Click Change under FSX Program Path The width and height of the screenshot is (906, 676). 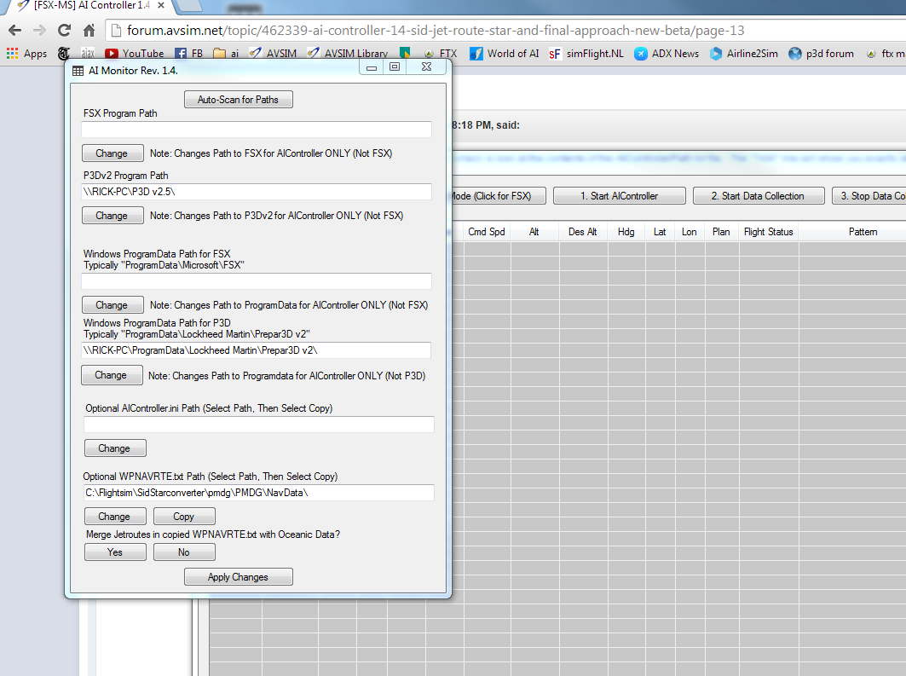pos(113,153)
